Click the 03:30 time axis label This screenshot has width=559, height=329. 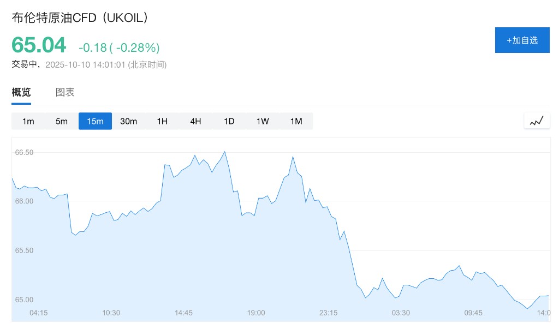tap(401, 313)
